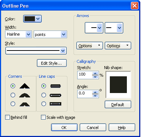Close the Outline Pen dialog
The image size is (141, 137).
(x=134, y=5)
